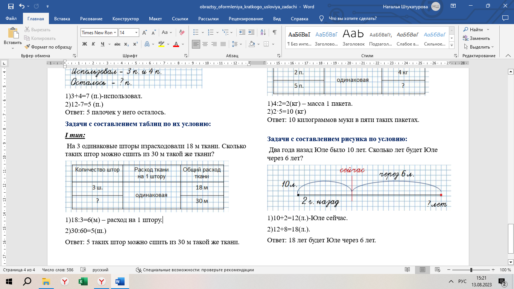Increase paragraph indent
Image resolution: width=514 pixels, height=289 pixels.
(x=251, y=33)
